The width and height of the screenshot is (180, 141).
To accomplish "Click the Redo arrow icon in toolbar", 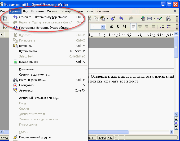I will [x=131, y=18].
